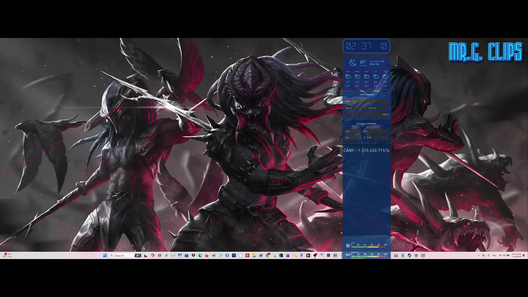This screenshot has width=528, height=297.
Task: Open the EUR currency dropdown
Action: click(353, 137)
